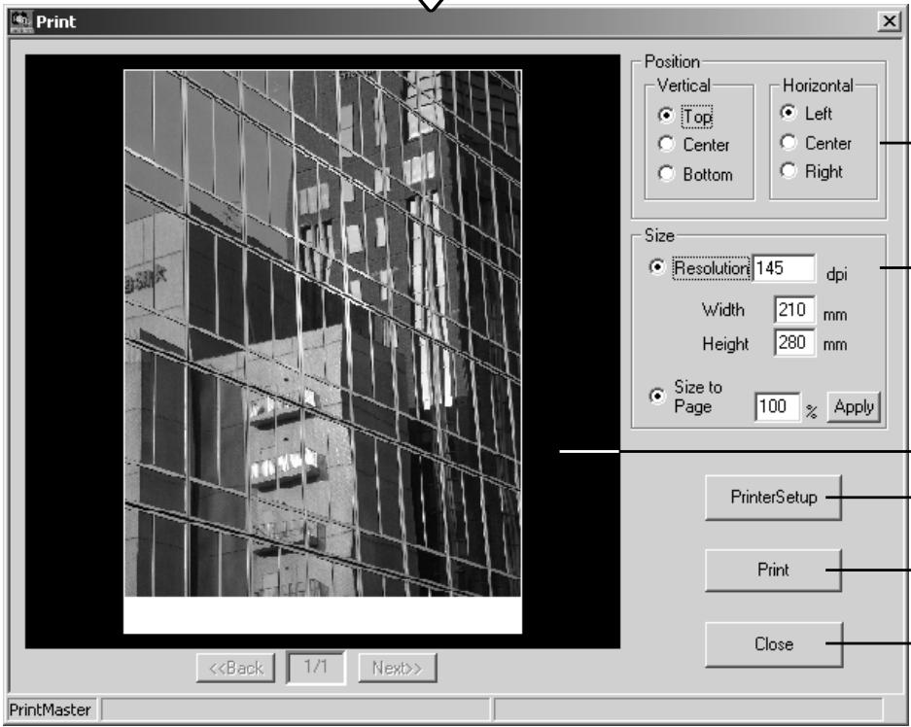Screen dimensions: 911x727
Task: Choose Right horizontal position
Action: click(788, 171)
